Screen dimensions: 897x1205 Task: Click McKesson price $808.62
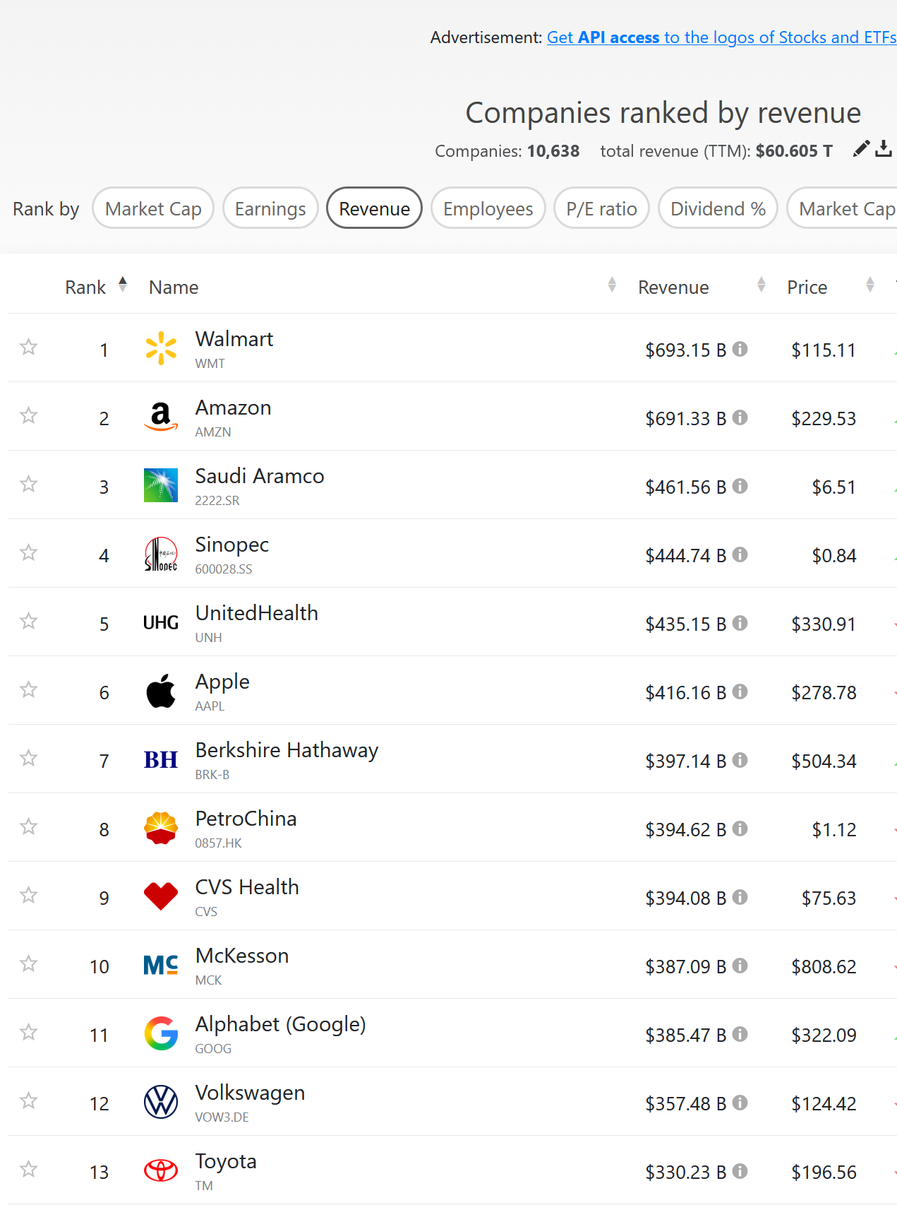click(x=824, y=967)
